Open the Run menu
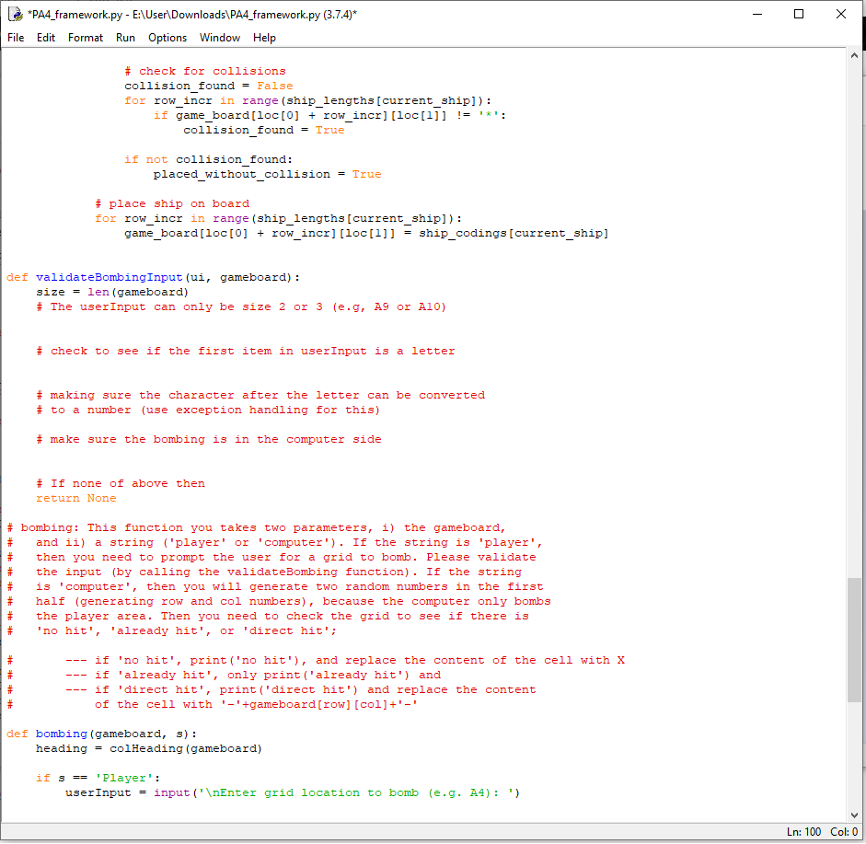The width and height of the screenshot is (866, 844). click(125, 38)
